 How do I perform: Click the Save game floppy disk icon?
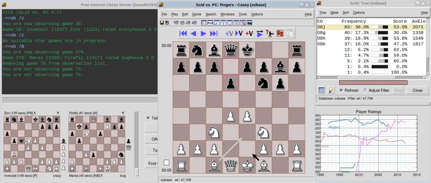pos(162,23)
